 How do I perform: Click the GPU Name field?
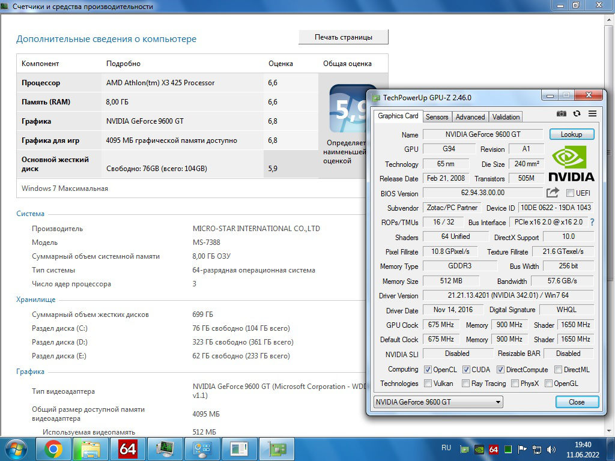pos(483,134)
